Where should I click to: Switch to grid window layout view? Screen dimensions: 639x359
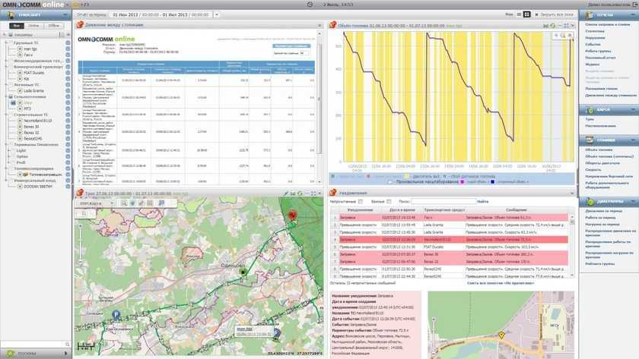pyautogui.click(x=526, y=14)
